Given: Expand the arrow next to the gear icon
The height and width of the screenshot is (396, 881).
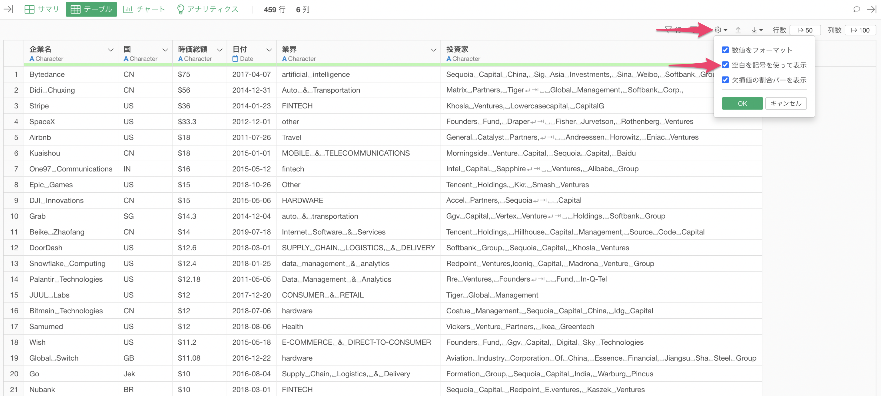Looking at the screenshot, I should point(726,30).
